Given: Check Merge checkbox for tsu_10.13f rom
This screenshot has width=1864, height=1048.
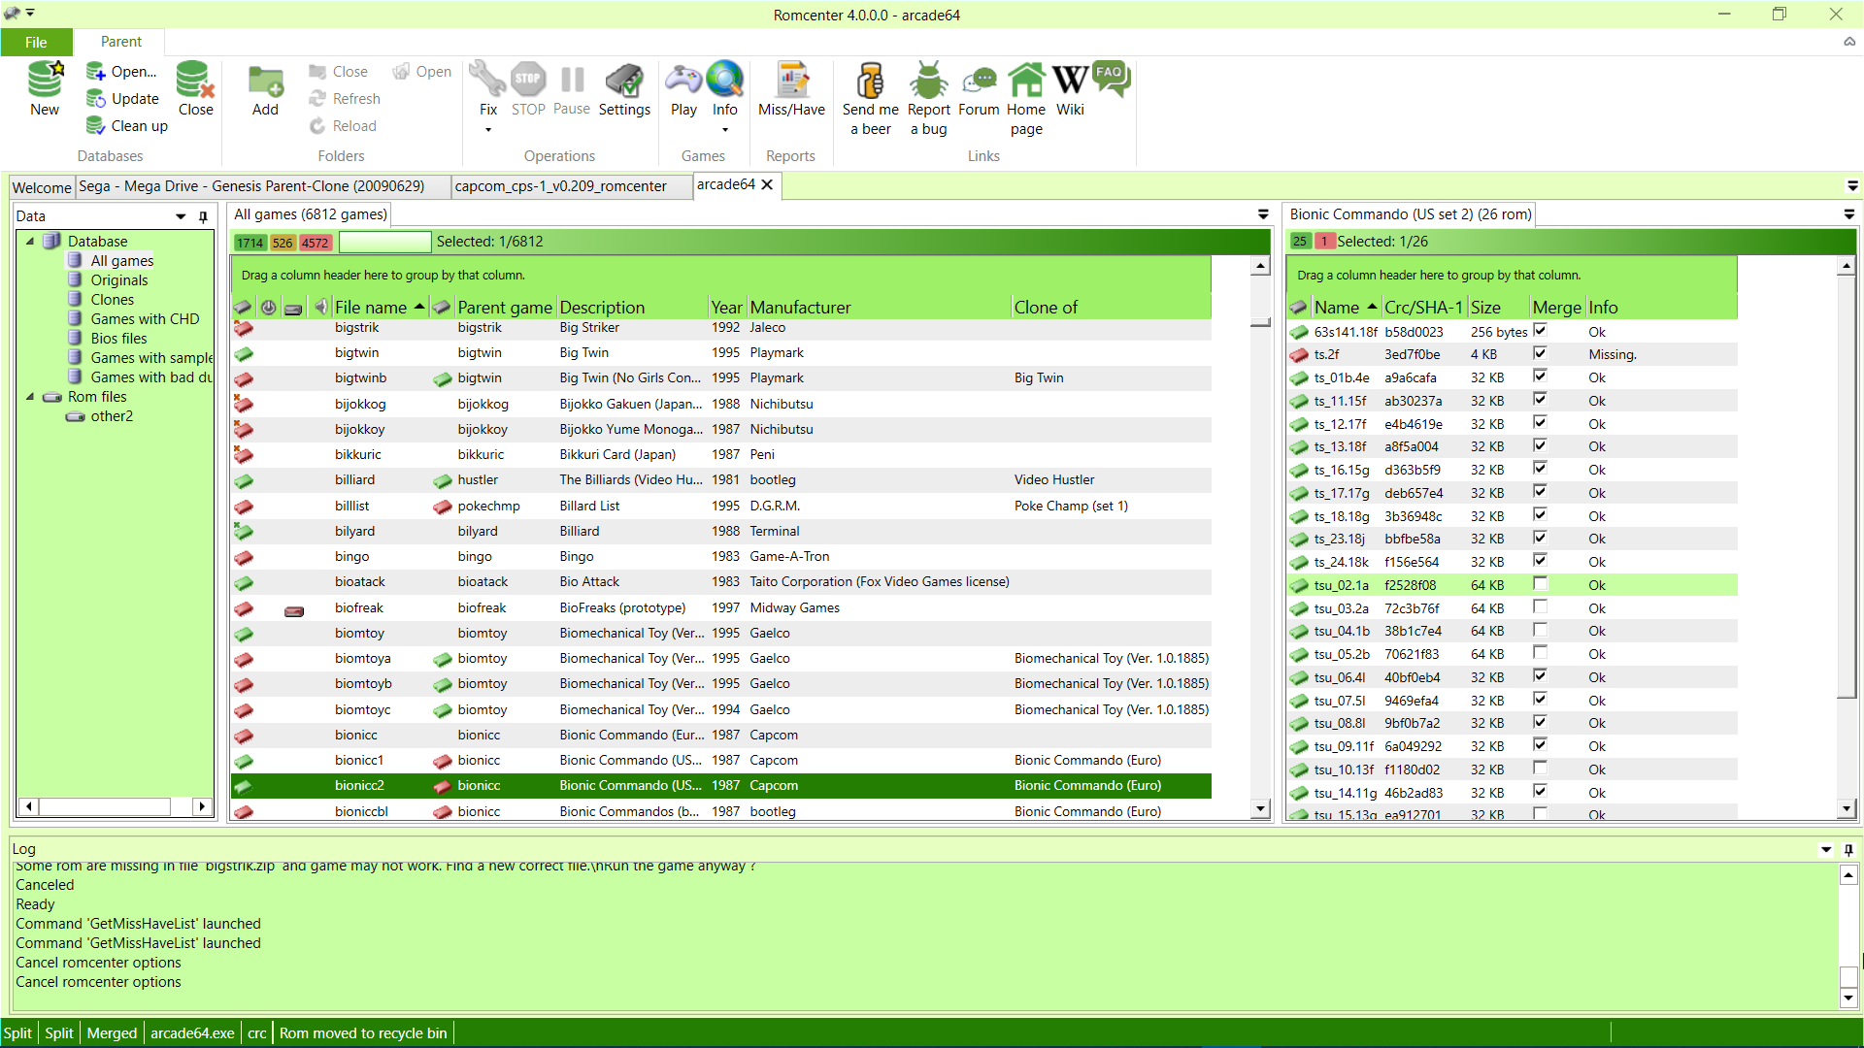Looking at the screenshot, I should pos(1540,769).
